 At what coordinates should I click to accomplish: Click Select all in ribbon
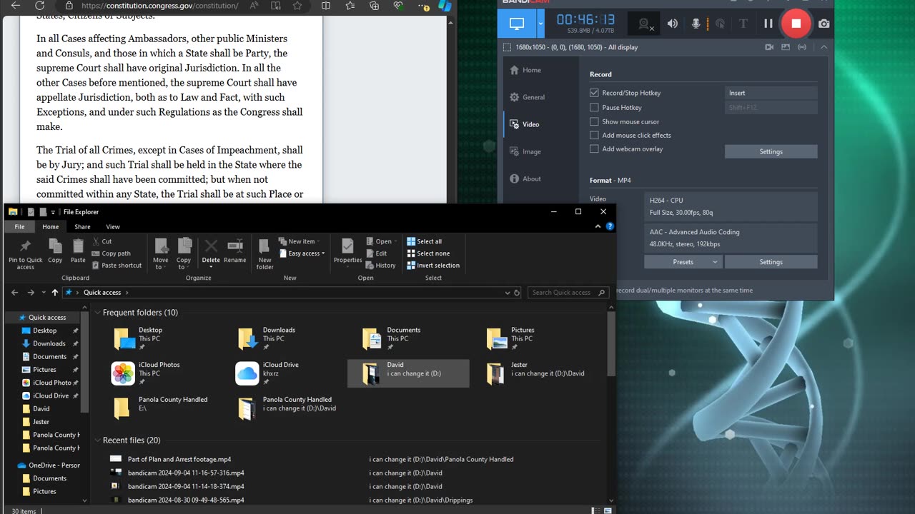424,241
